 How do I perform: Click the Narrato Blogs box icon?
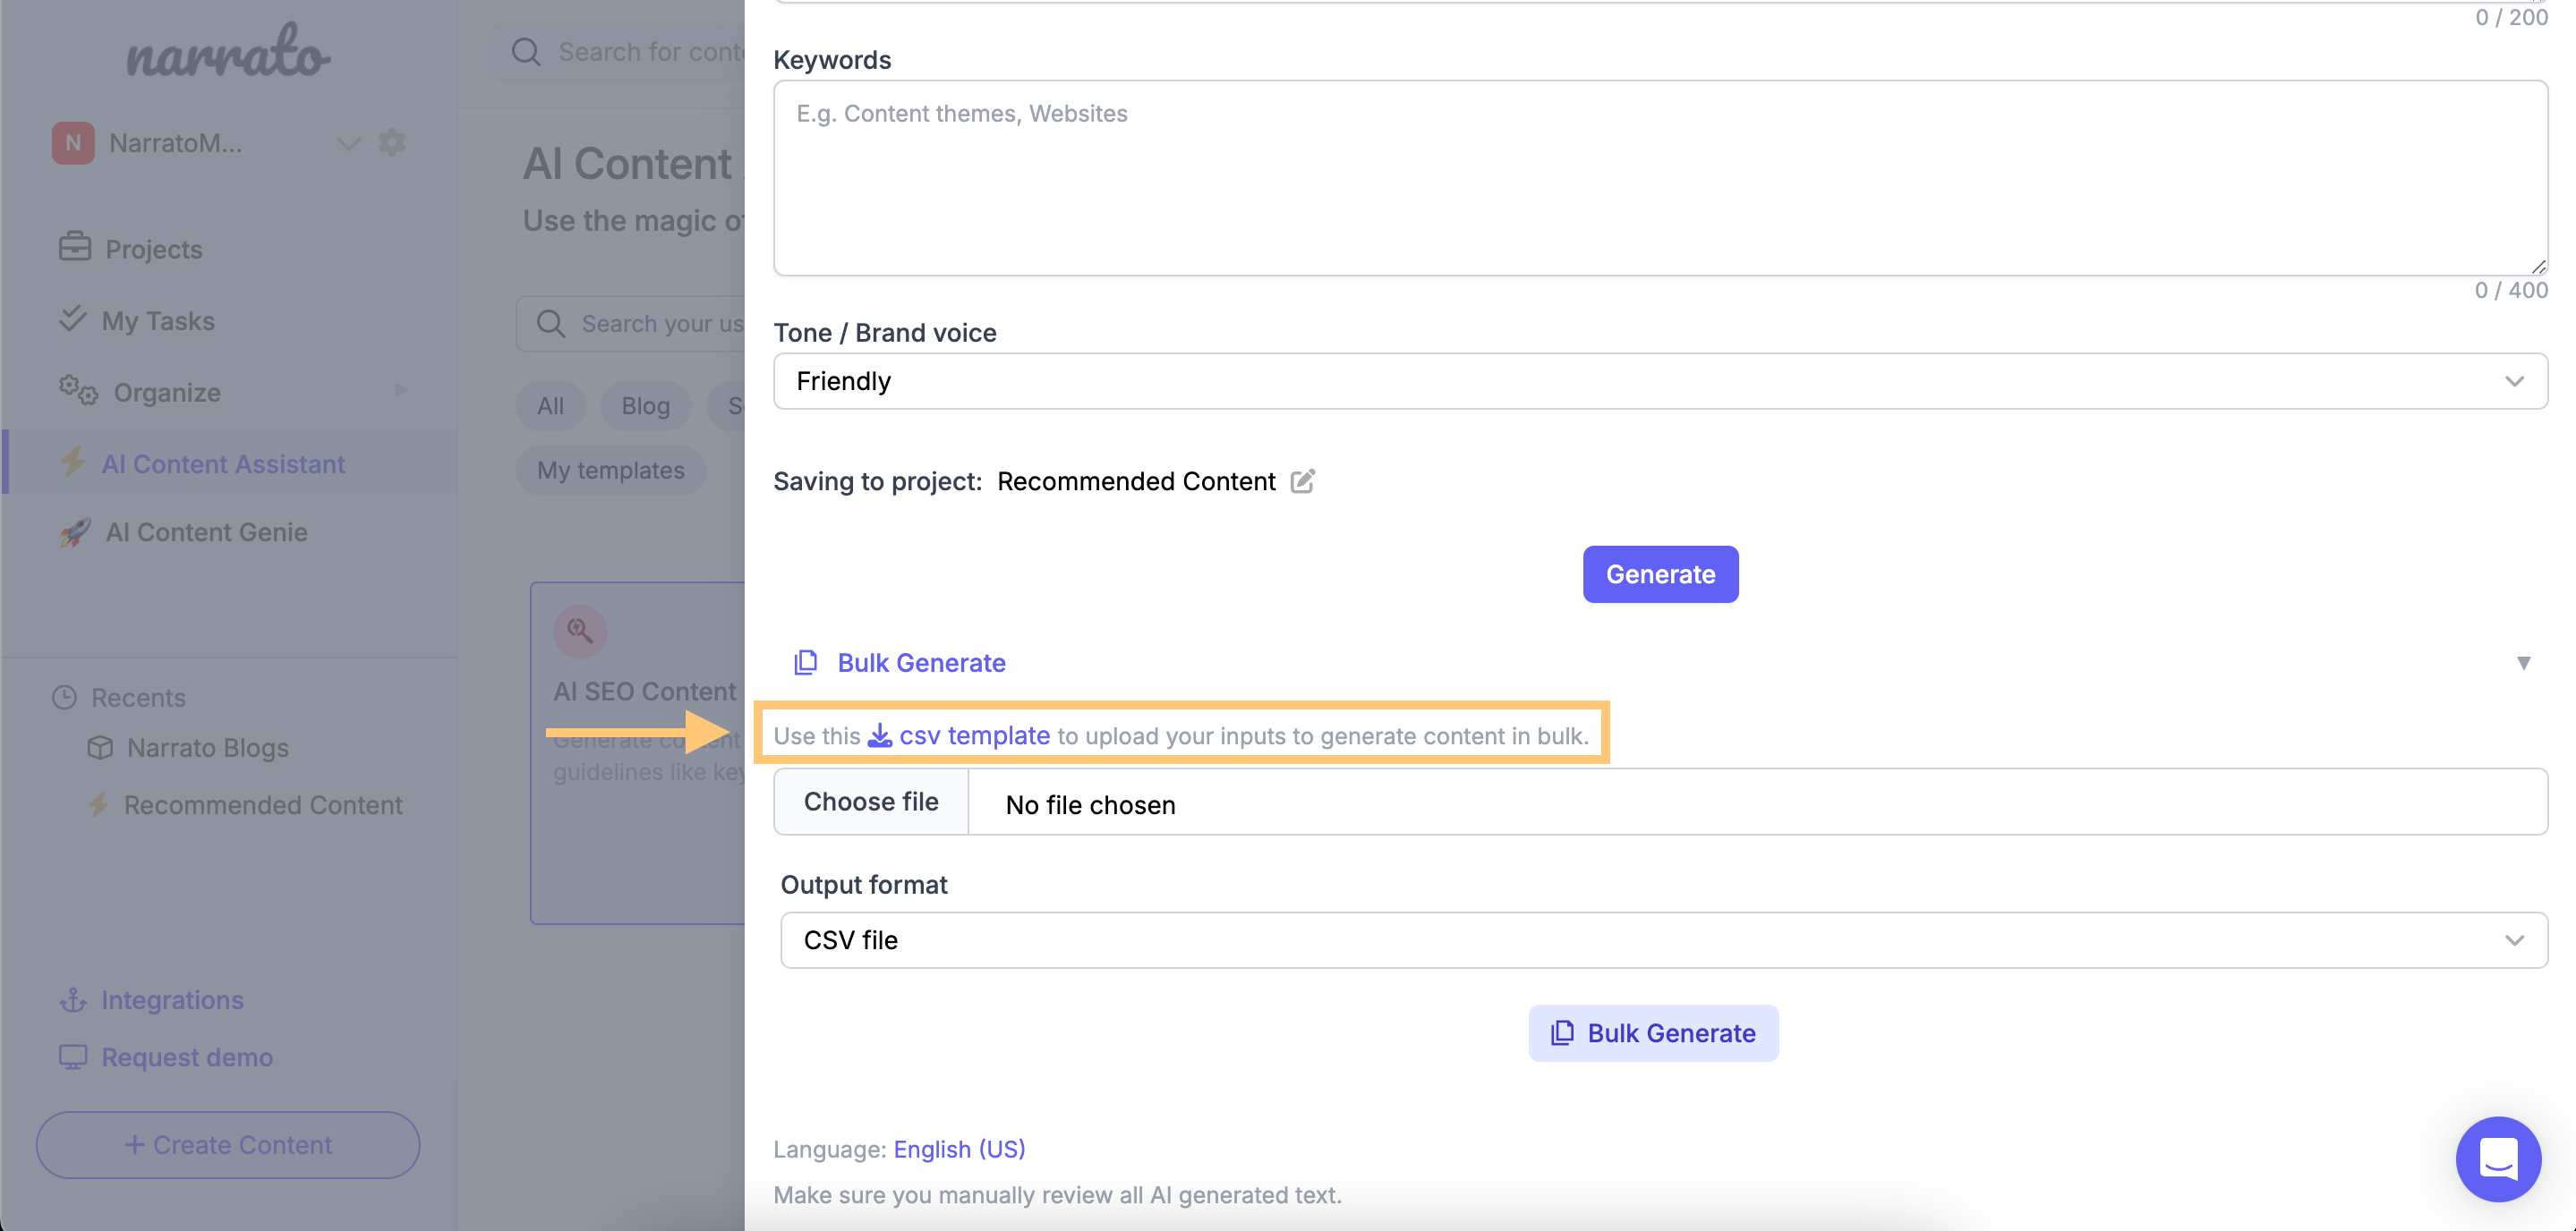100,747
